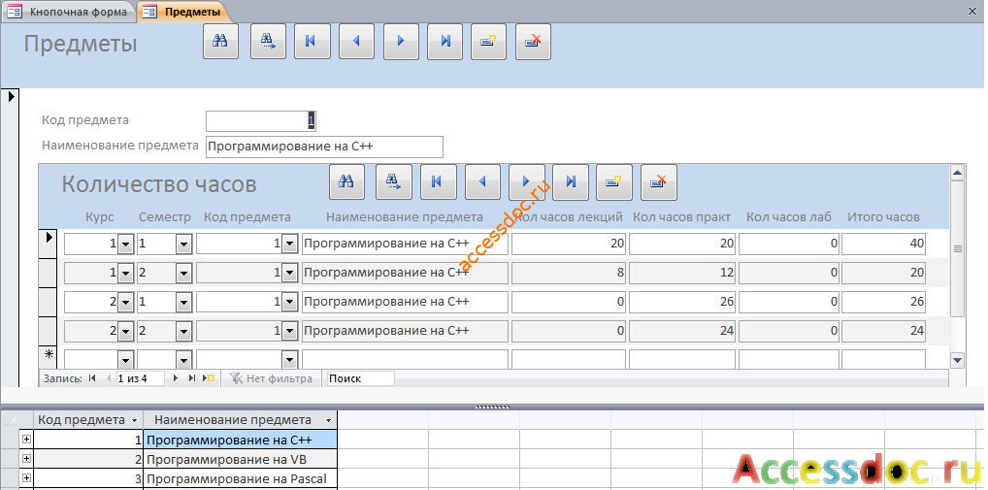Select all rows via datasheet corner selector
The image size is (988, 490).
(11, 420)
